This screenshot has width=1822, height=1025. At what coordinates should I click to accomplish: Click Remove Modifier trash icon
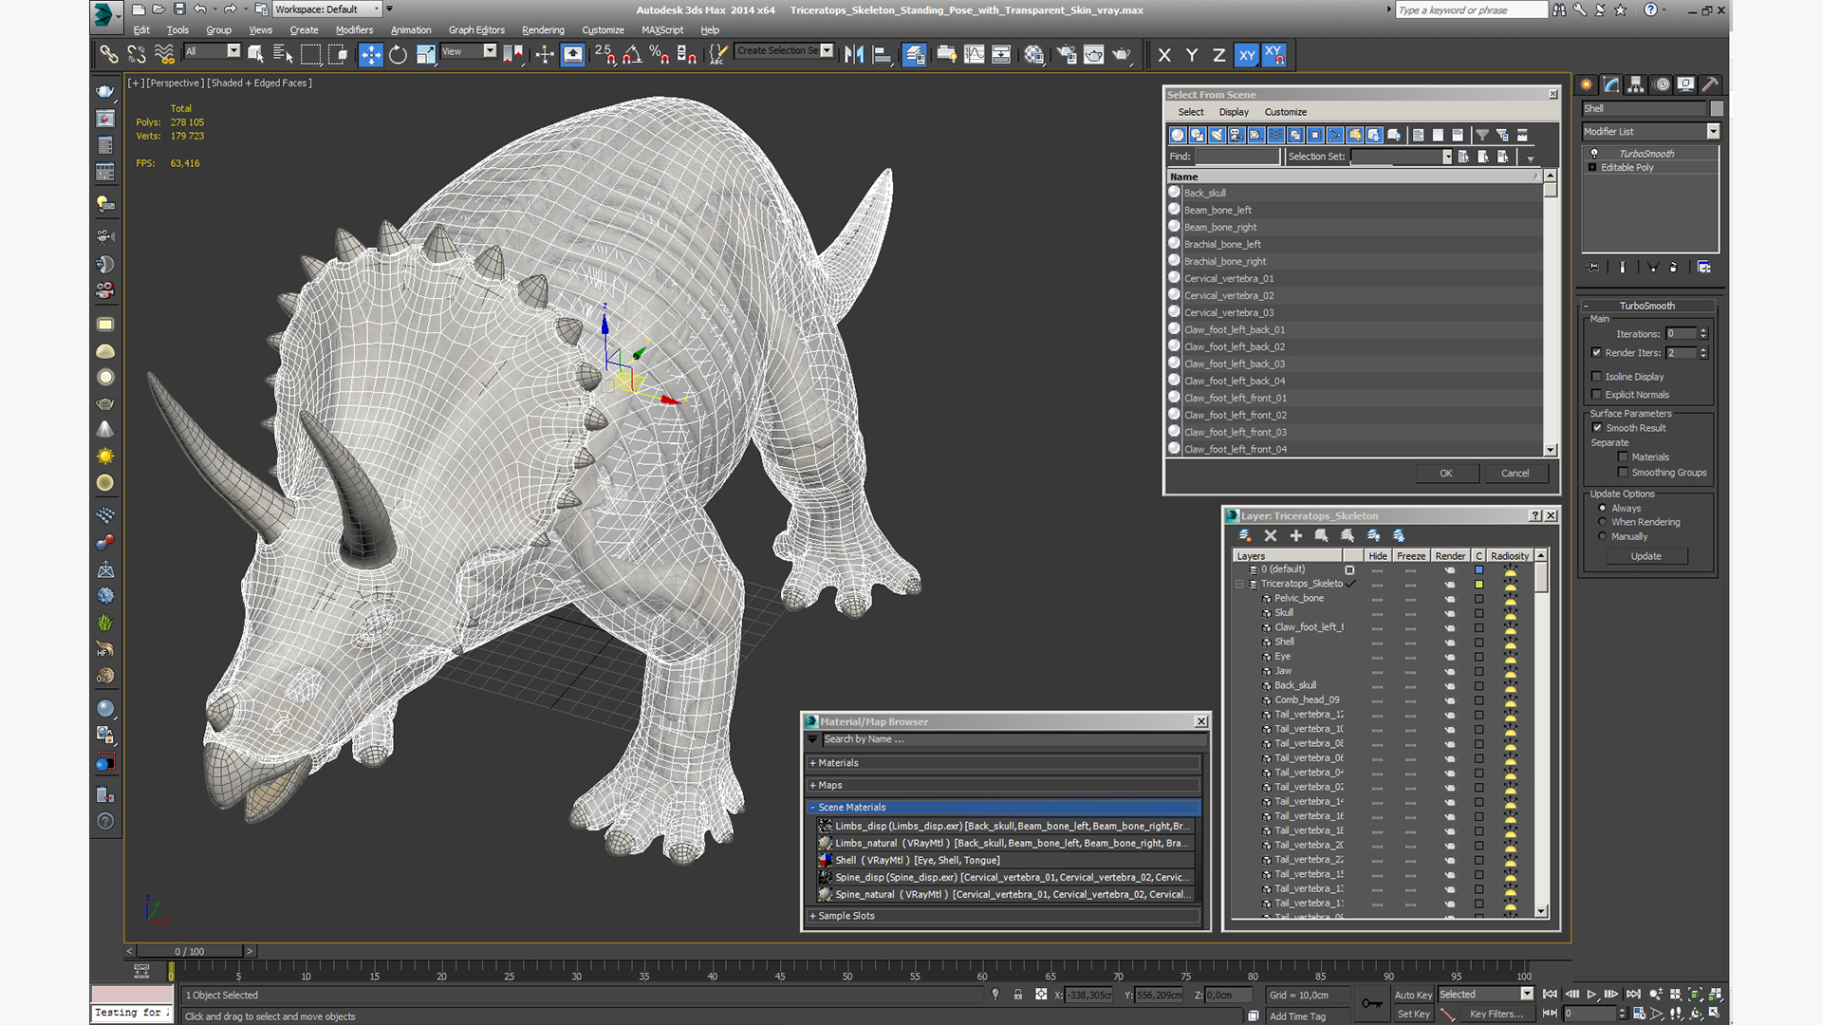pos(1673,268)
